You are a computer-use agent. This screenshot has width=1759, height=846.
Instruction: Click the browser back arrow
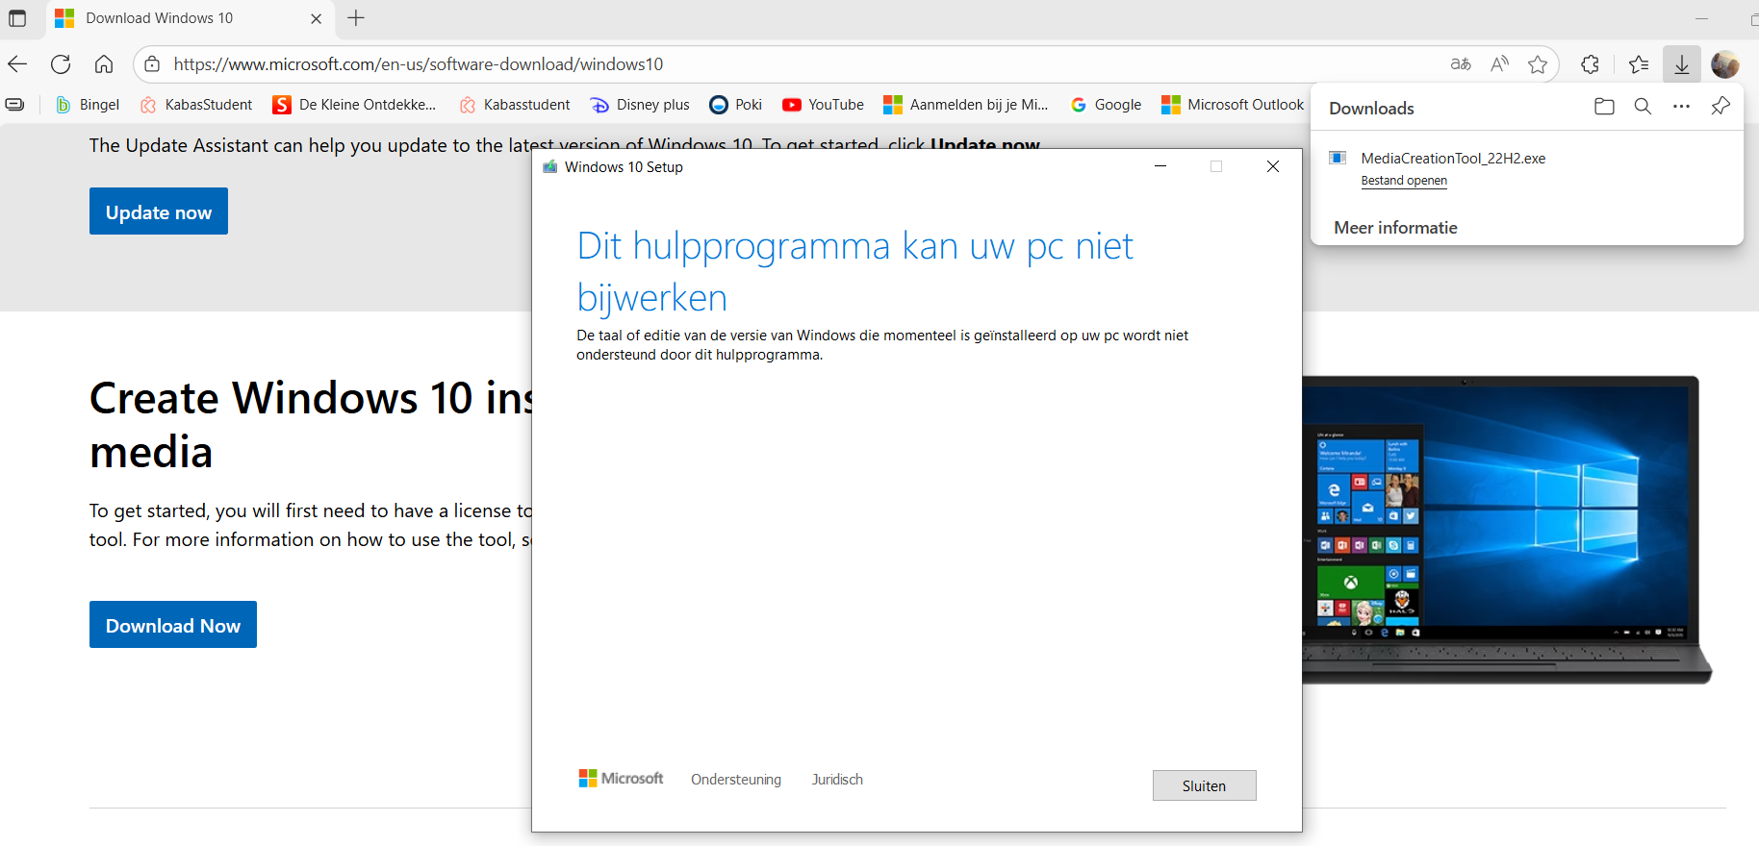(x=17, y=64)
